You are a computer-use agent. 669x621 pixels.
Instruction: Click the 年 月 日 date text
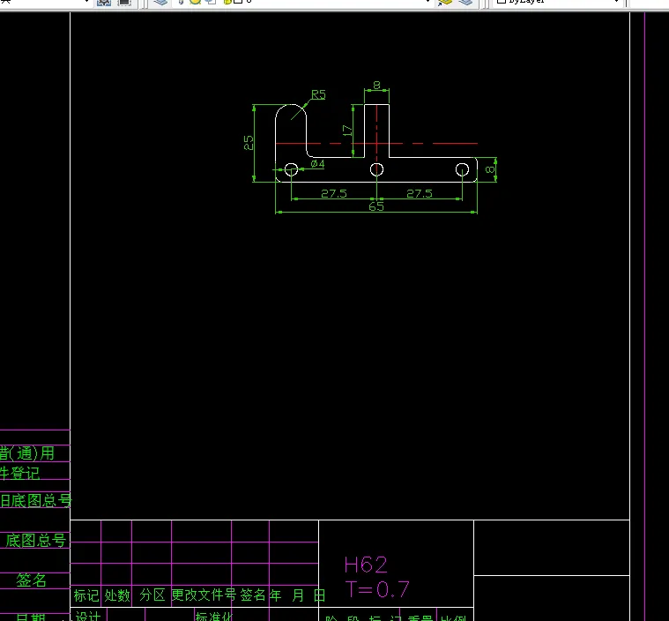[x=297, y=595]
